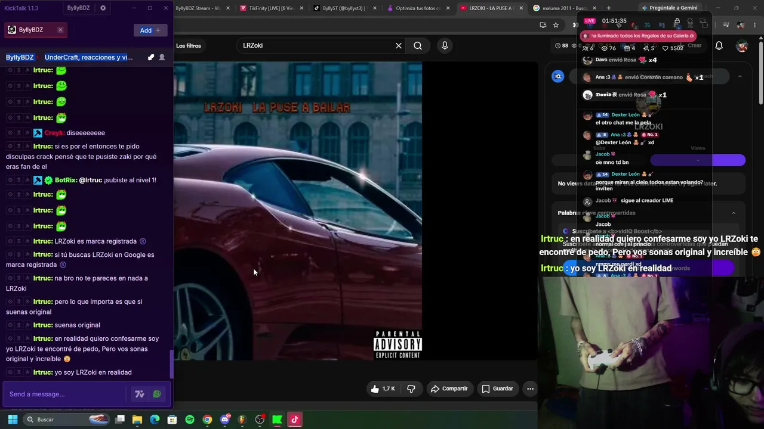Viewport: 764px width, 429px height.
Task: Open Microsoft Store from the taskbar
Action: [x=172, y=419]
